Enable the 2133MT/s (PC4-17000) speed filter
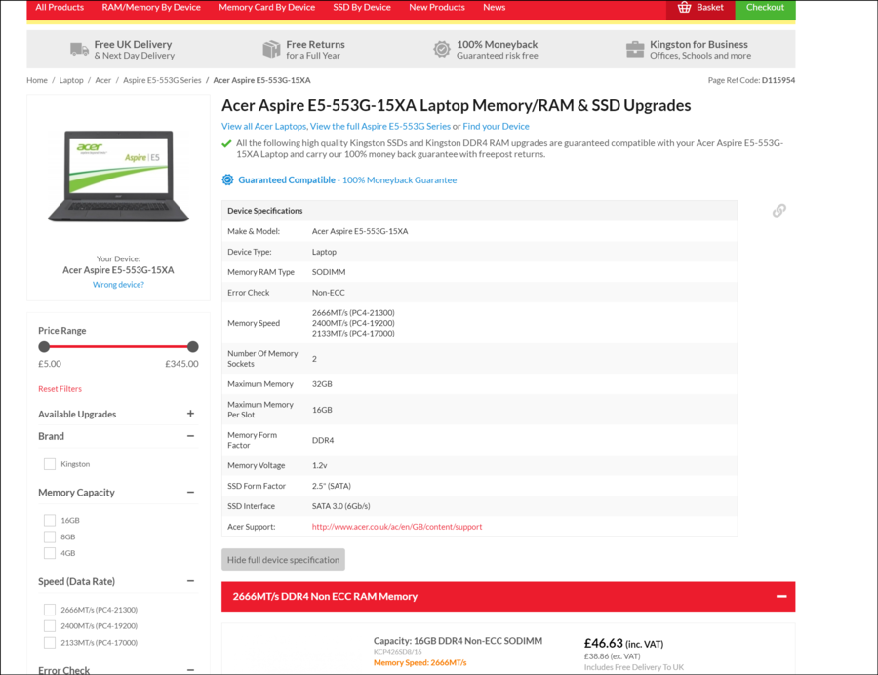This screenshot has height=675, width=878. 50,643
